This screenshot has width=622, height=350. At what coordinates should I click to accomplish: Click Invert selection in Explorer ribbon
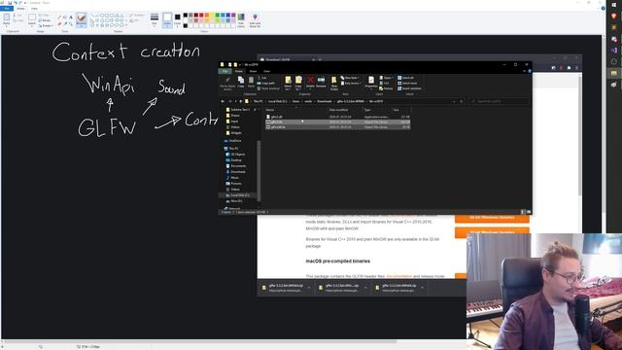(410, 88)
